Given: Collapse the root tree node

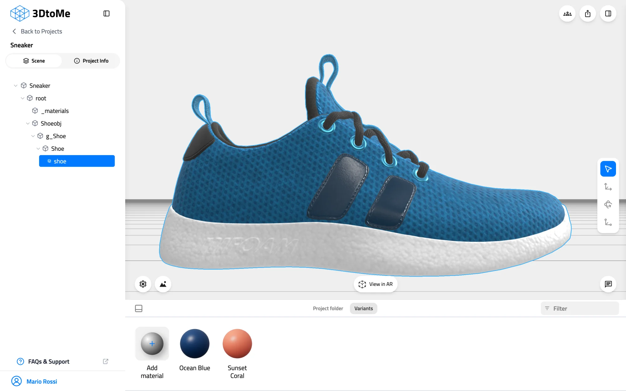Looking at the screenshot, I should (x=23, y=98).
